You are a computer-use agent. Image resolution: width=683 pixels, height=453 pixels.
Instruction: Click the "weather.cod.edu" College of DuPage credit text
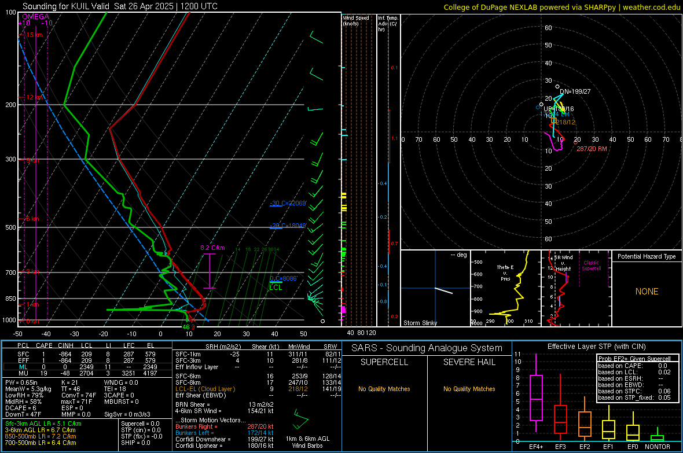pos(652,7)
